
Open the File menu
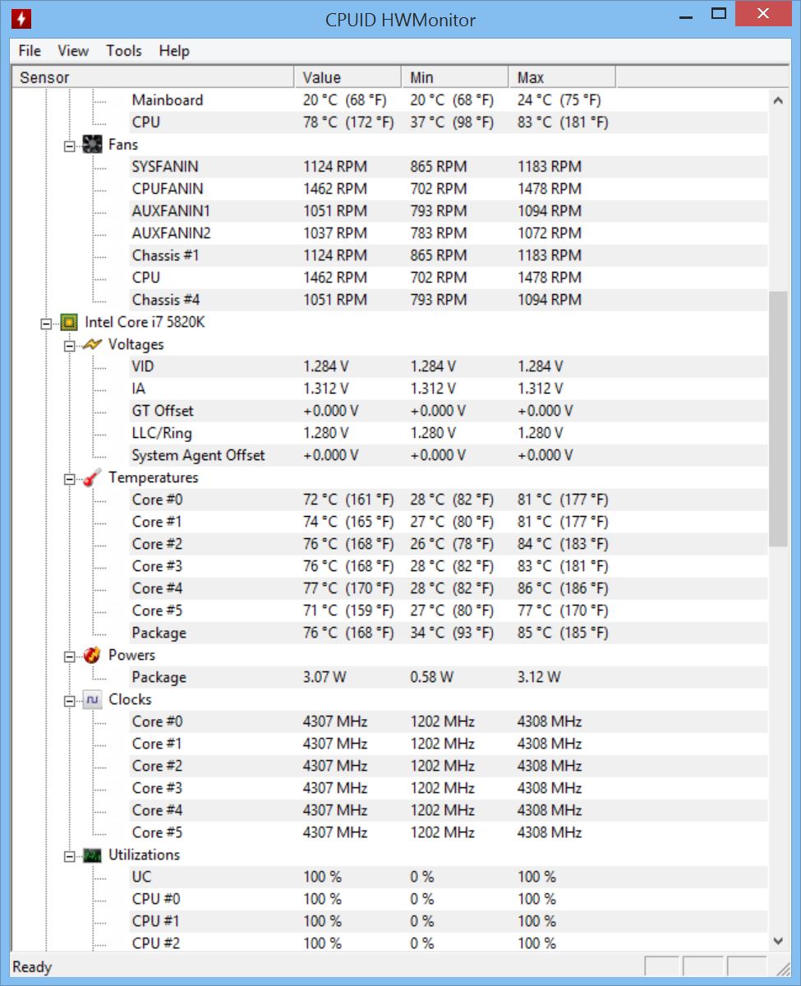30,51
